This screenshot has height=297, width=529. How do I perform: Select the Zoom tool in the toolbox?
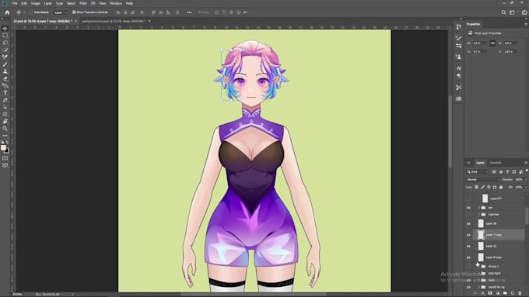click(x=5, y=128)
